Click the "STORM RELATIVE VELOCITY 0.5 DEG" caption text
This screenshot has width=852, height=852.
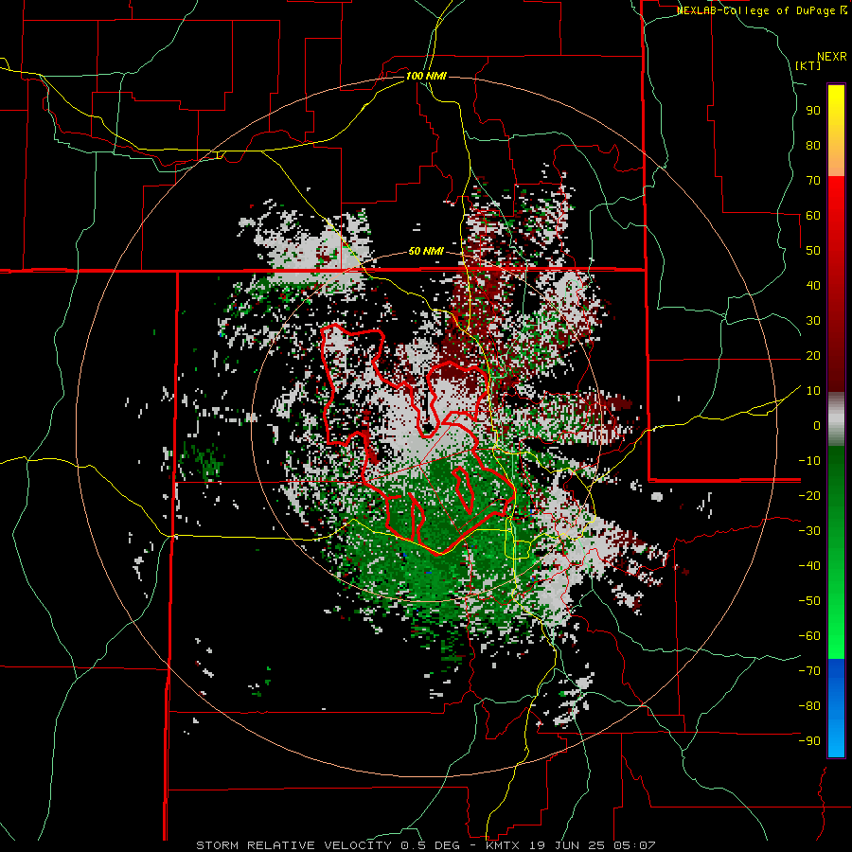pyautogui.click(x=328, y=845)
